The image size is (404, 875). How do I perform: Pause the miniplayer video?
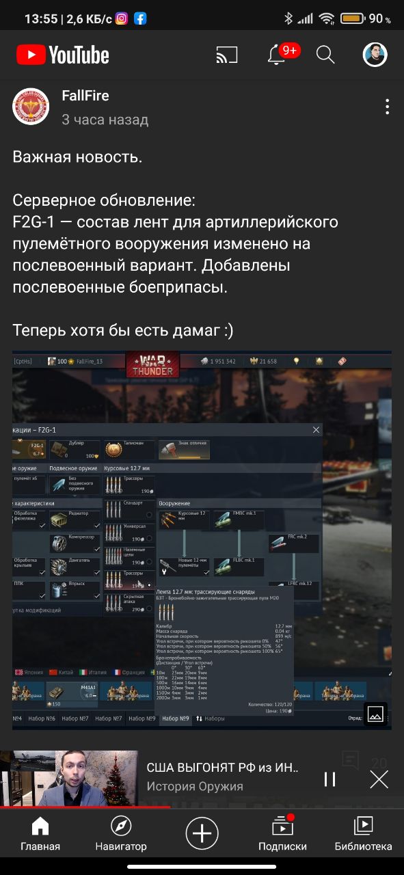tap(330, 779)
